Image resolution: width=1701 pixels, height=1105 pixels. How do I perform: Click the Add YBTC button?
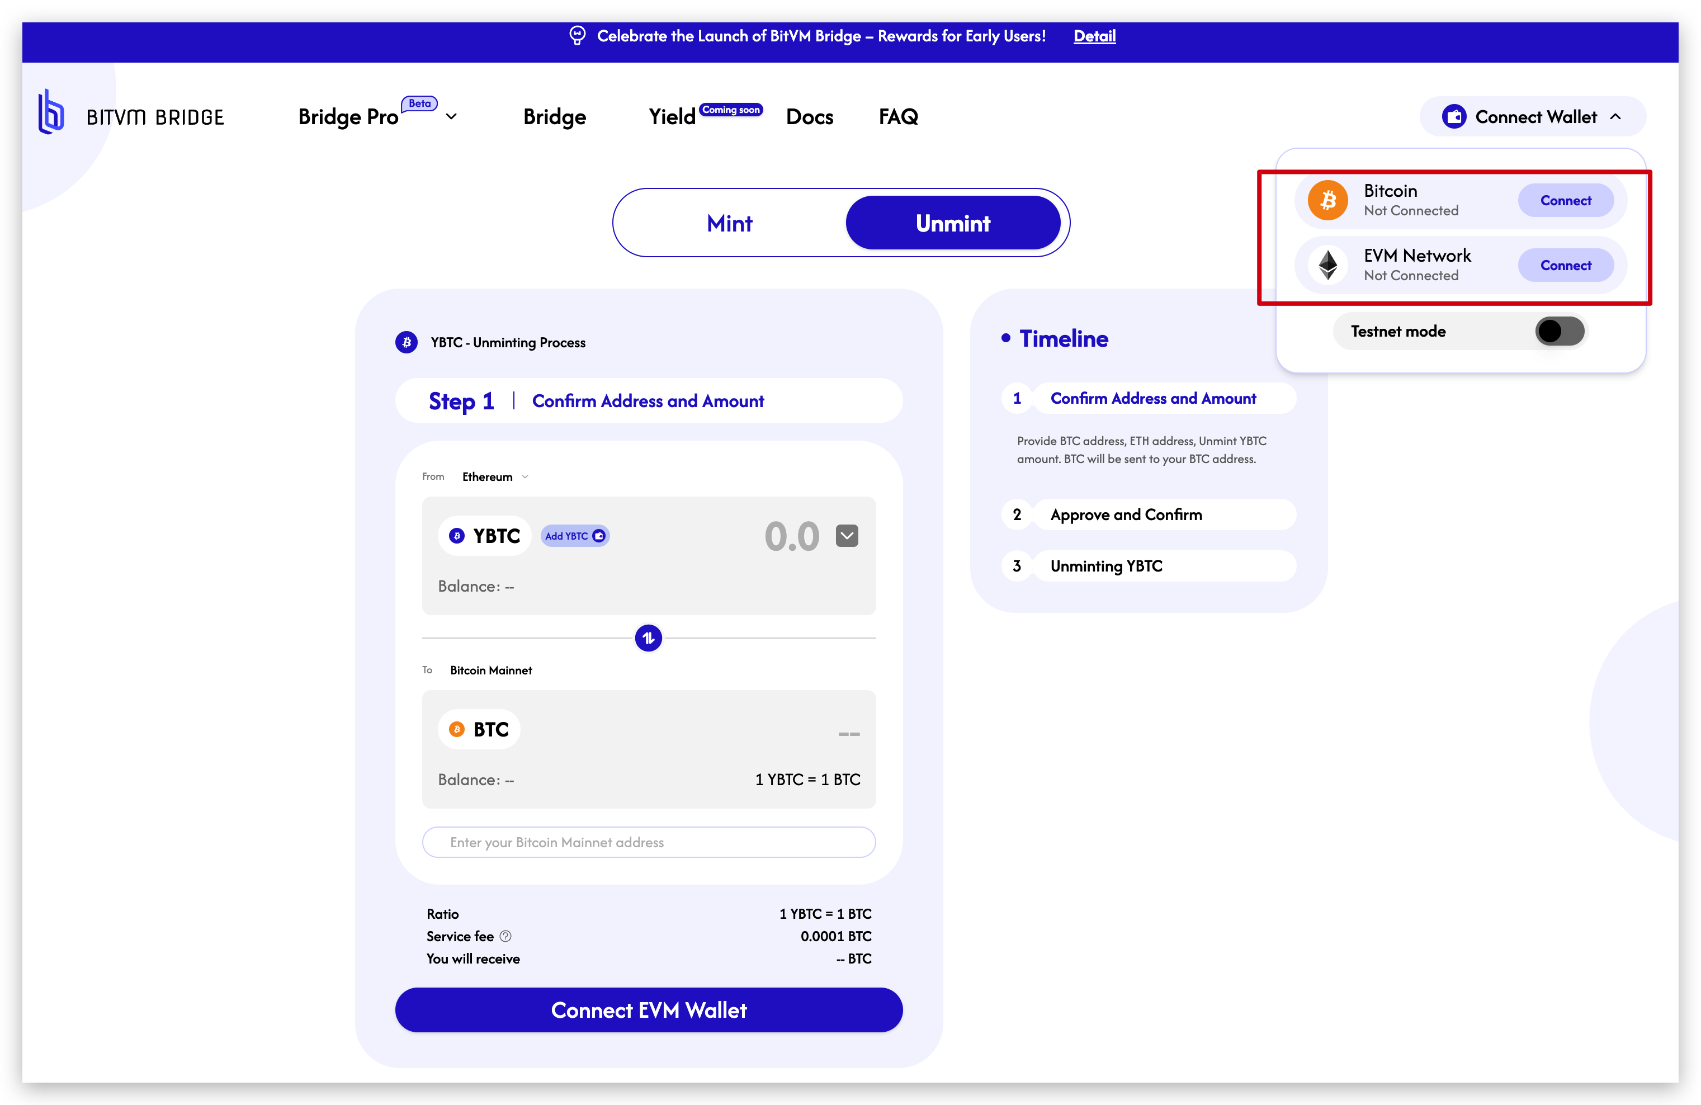point(575,536)
